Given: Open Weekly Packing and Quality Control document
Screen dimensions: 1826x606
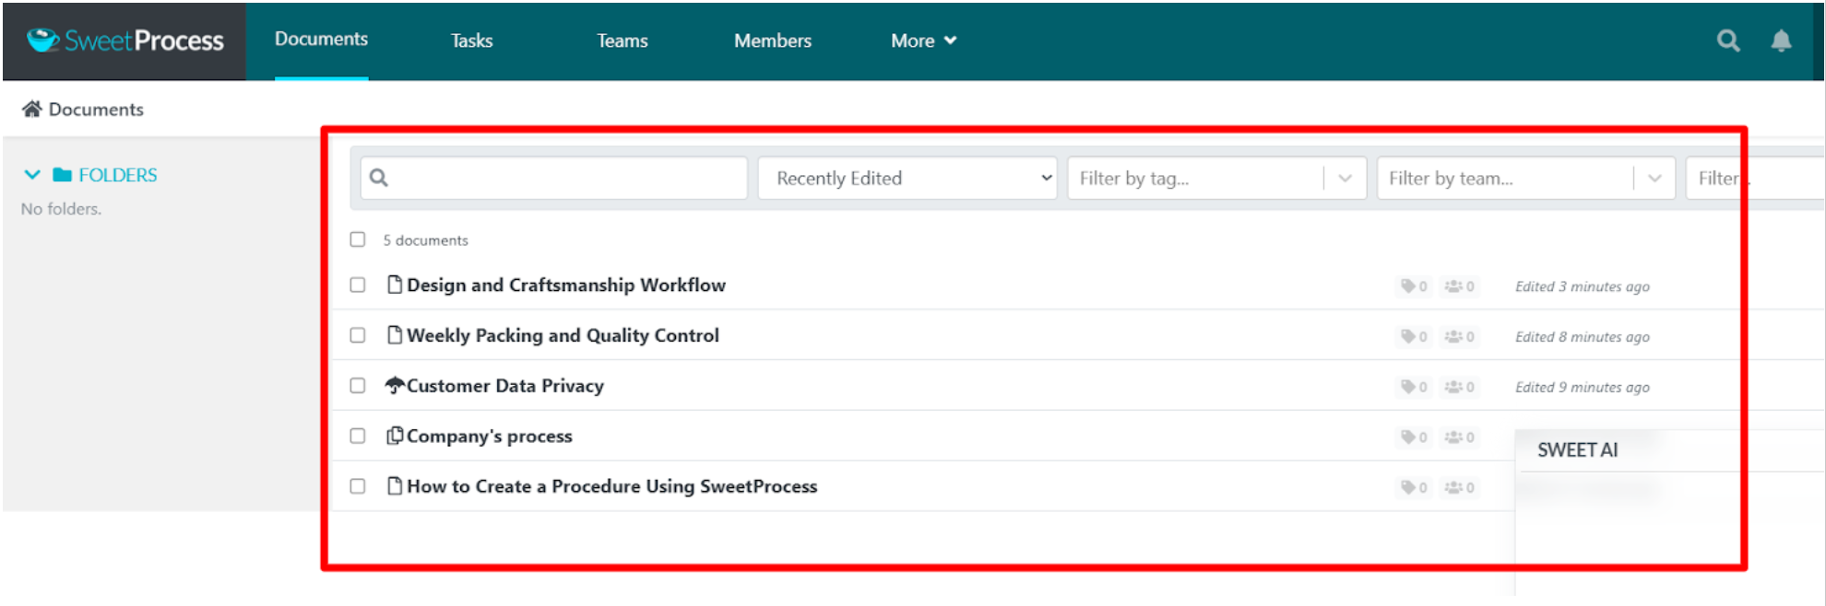Looking at the screenshot, I should click(563, 335).
